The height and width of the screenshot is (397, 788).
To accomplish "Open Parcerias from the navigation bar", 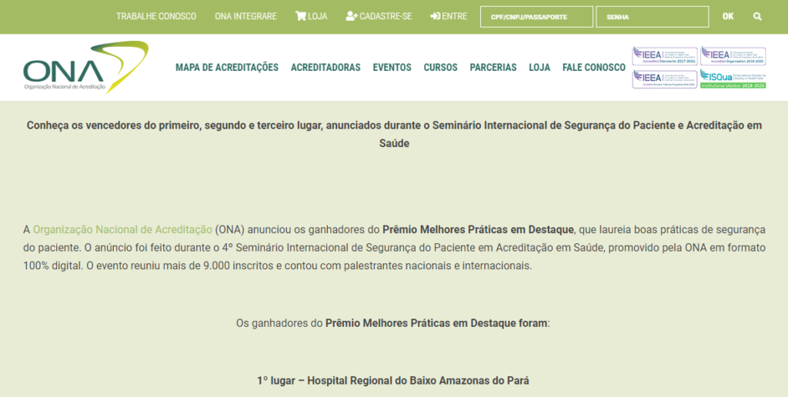I will [x=493, y=68].
